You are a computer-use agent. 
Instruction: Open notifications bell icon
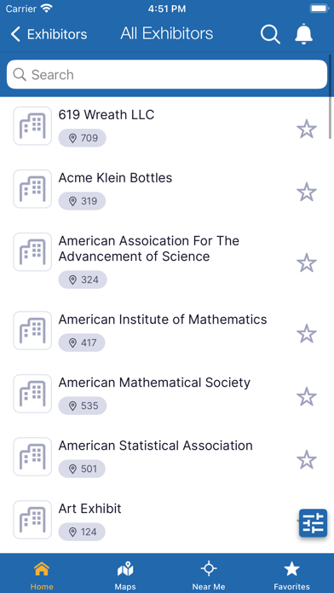pos(303,34)
